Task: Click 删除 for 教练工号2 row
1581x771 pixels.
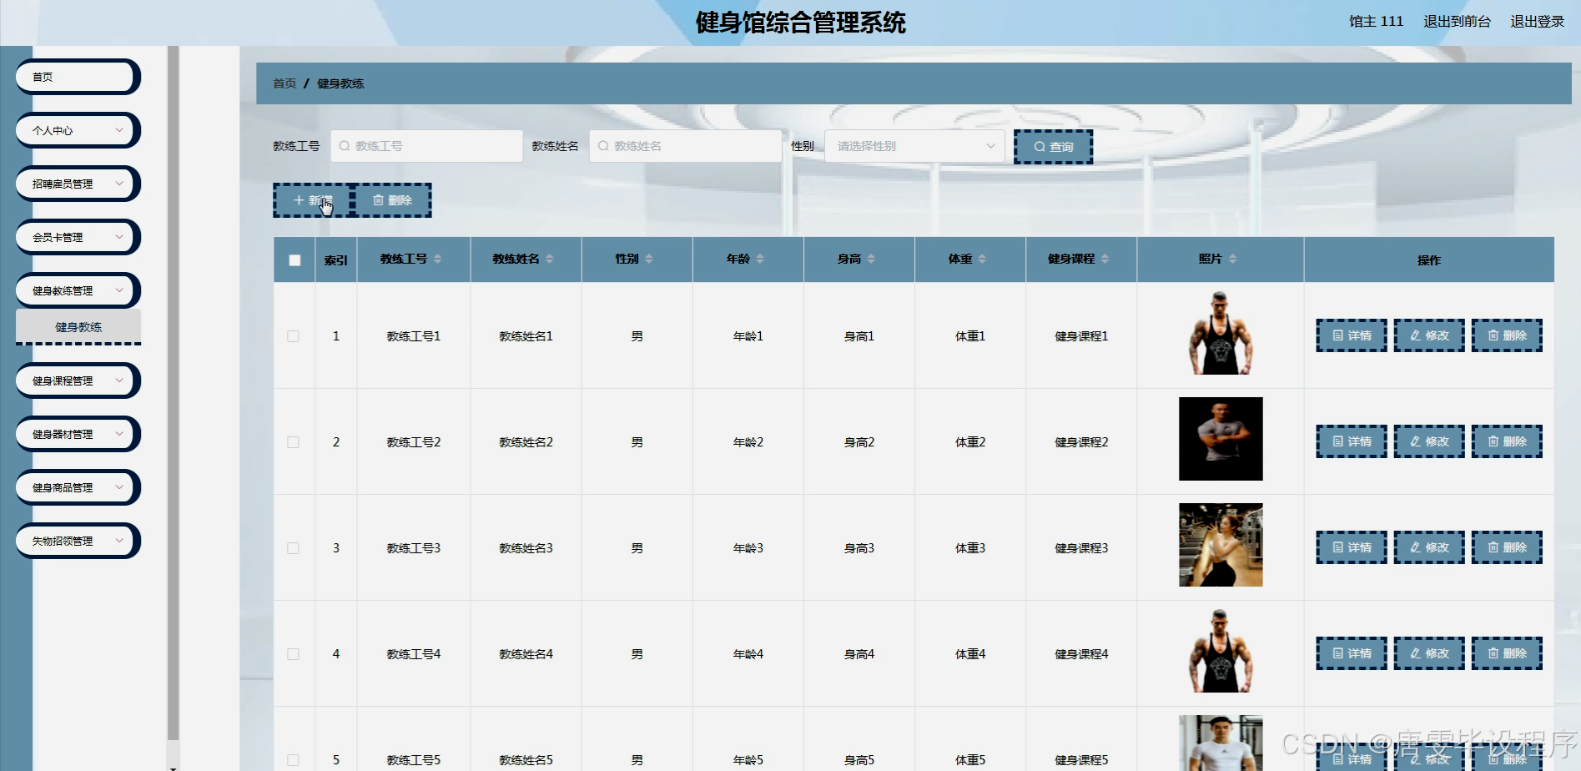Action: click(1507, 441)
